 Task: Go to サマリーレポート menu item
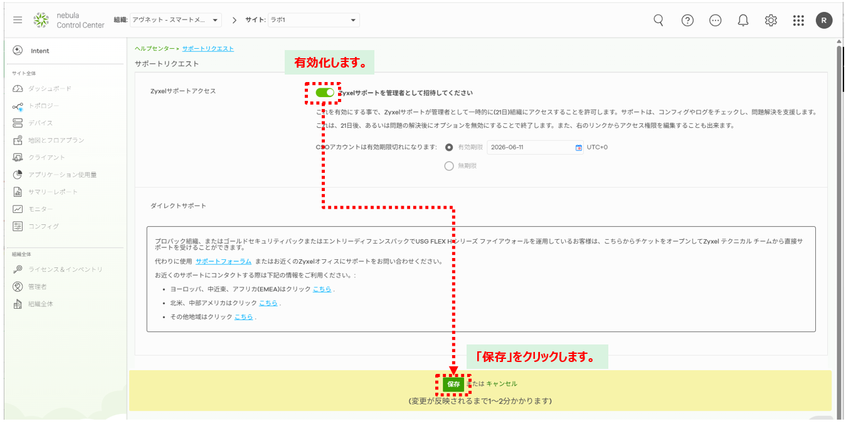pyautogui.click(x=53, y=192)
